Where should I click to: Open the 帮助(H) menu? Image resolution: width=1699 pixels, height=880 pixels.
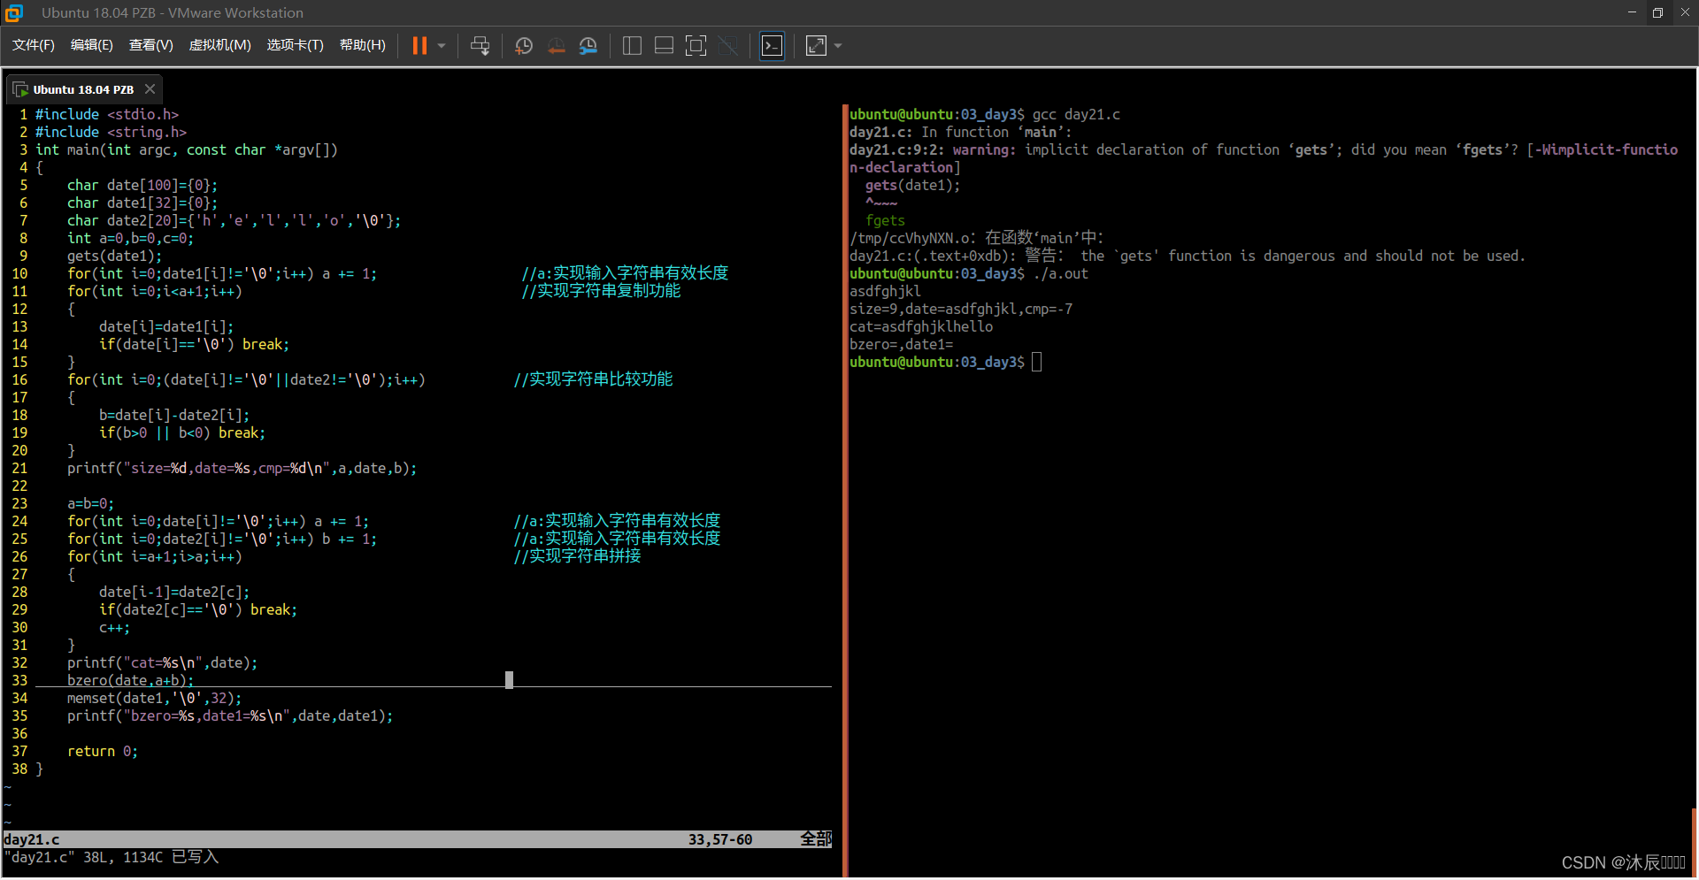[363, 45]
